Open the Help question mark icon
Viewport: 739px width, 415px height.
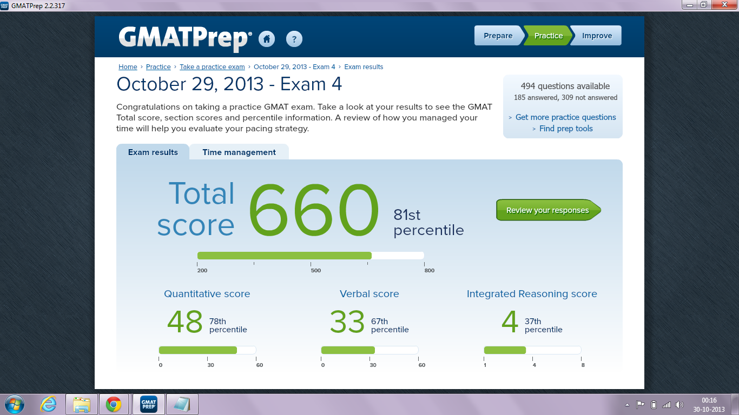(294, 39)
